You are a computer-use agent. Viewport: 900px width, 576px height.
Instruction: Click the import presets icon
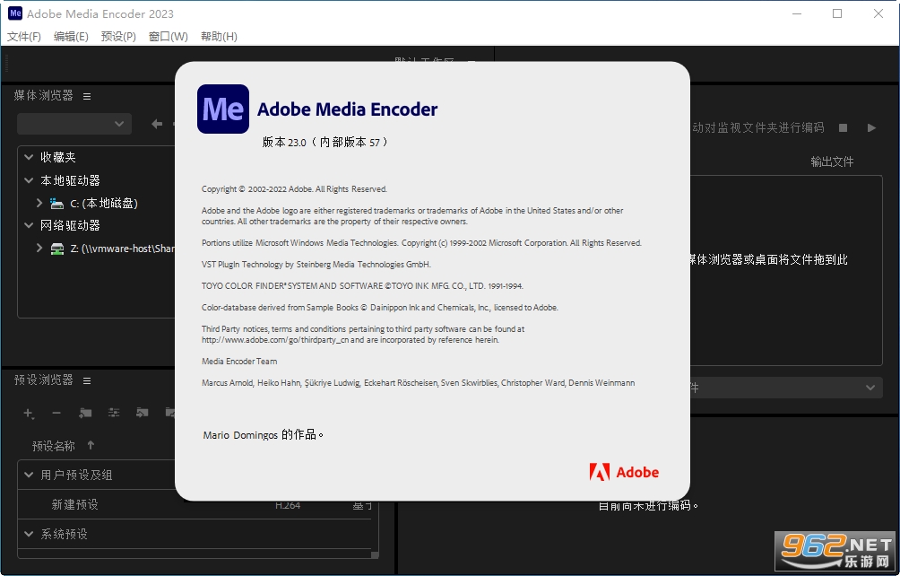coord(142,413)
